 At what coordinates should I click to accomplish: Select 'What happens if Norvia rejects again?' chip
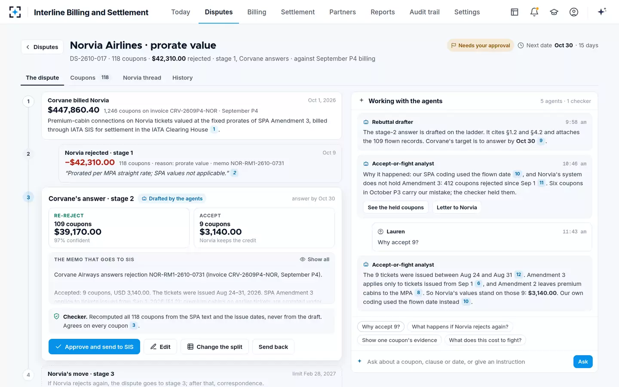coord(460,327)
